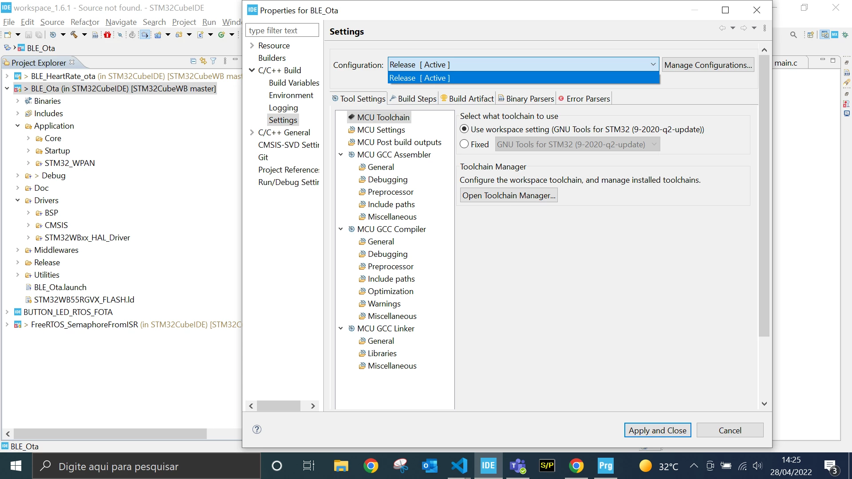Open dialog help question mark icon
The height and width of the screenshot is (479, 852).
[257, 429]
